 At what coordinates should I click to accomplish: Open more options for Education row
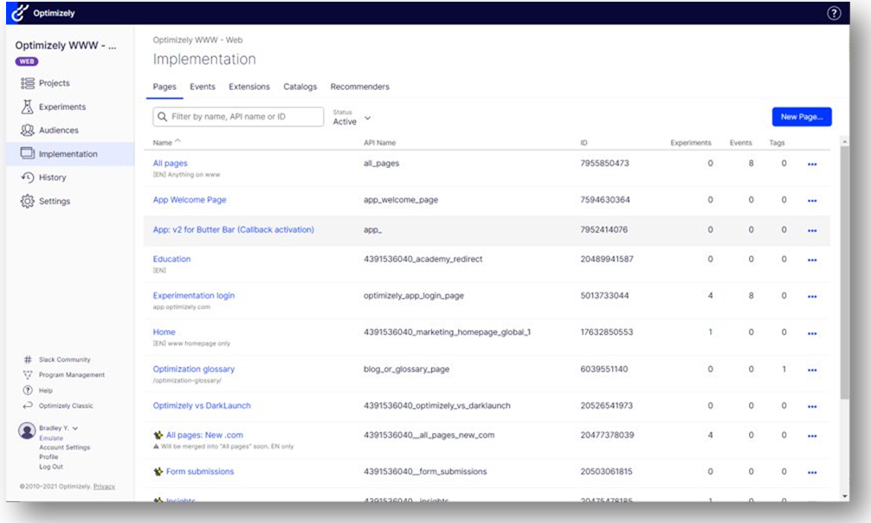pos(812,260)
